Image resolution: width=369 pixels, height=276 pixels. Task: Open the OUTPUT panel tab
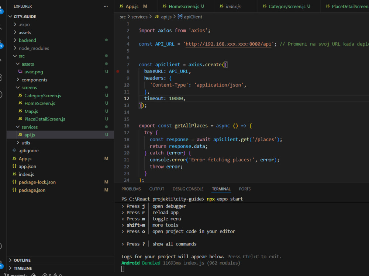[x=157, y=189]
